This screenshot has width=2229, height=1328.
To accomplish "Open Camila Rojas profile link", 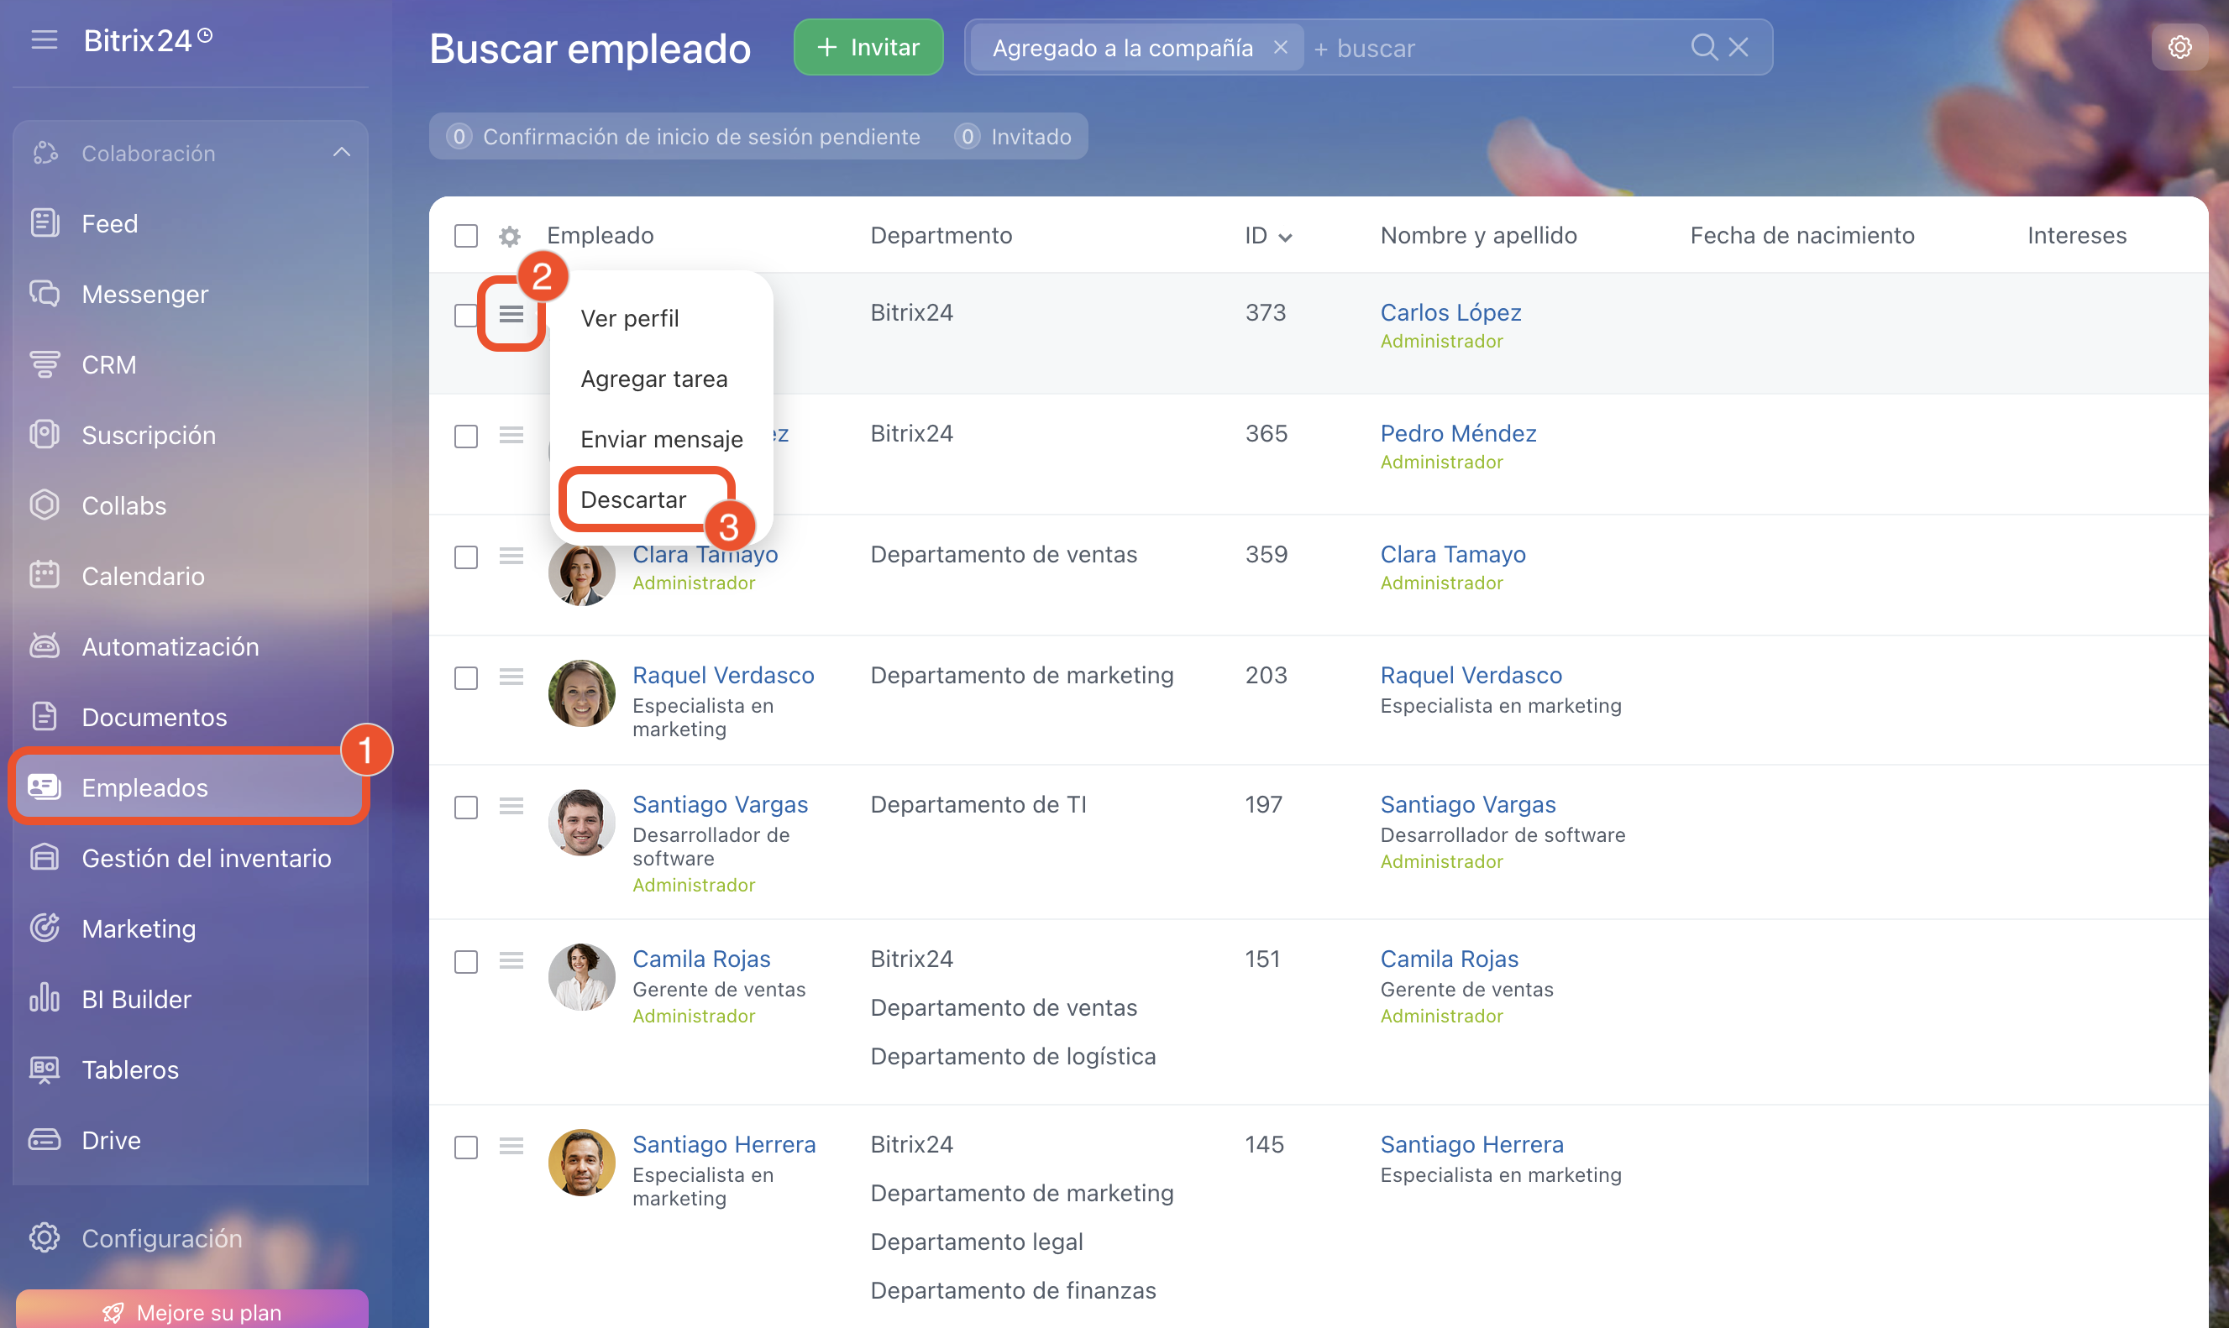I will (x=701, y=959).
